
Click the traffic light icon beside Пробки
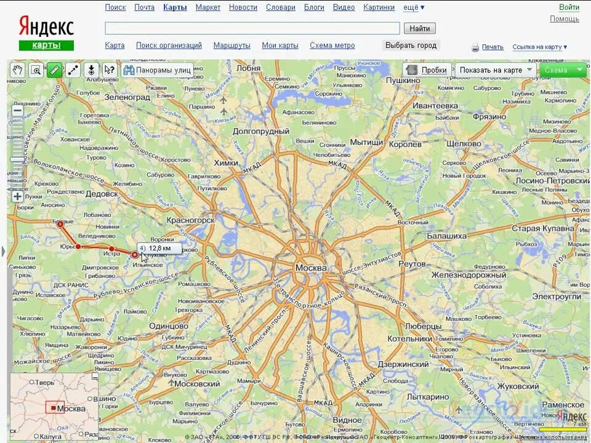[412, 70]
